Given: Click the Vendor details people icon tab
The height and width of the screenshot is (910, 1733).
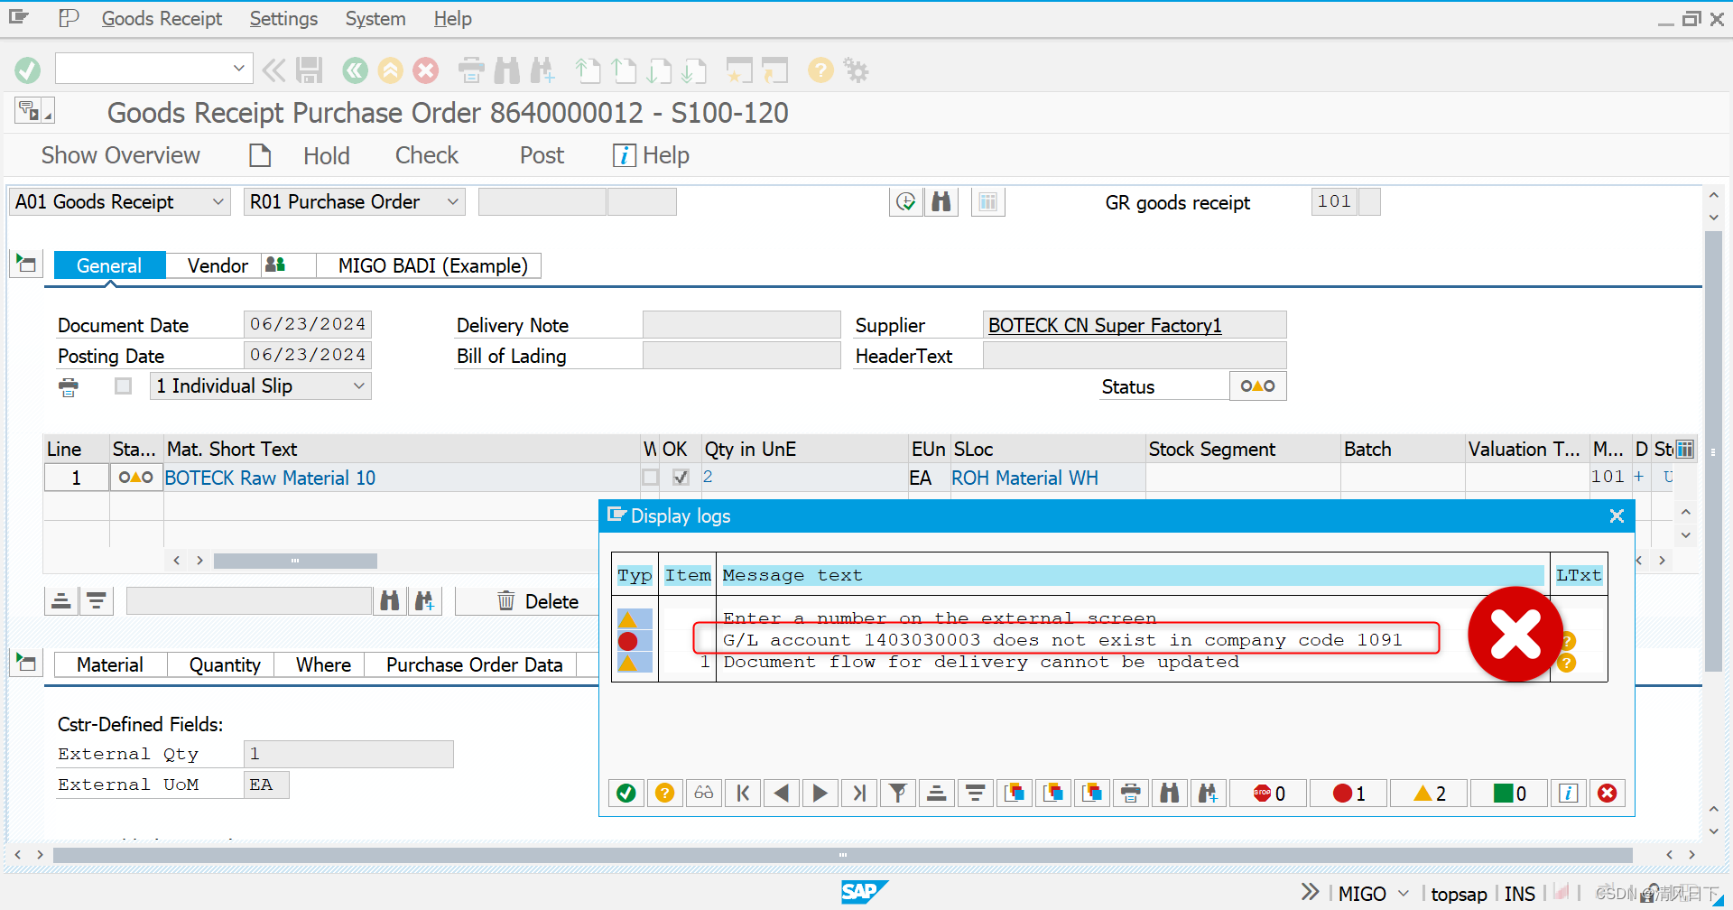Looking at the screenshot, I should tap(275, 265).
